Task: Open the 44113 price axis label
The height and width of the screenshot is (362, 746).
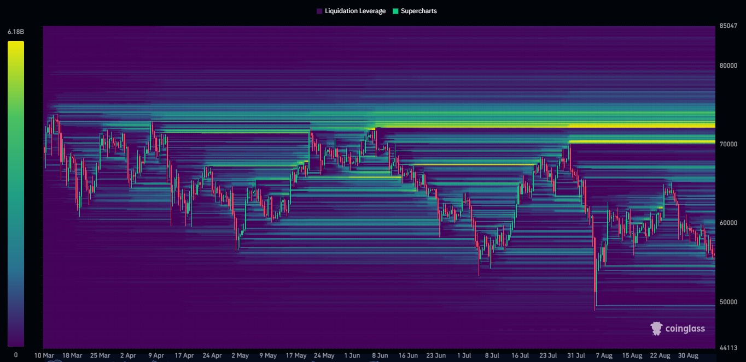Action: coord(730,347)
